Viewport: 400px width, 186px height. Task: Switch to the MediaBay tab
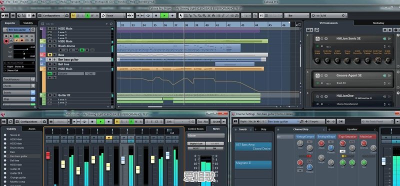tap(378, 23)
